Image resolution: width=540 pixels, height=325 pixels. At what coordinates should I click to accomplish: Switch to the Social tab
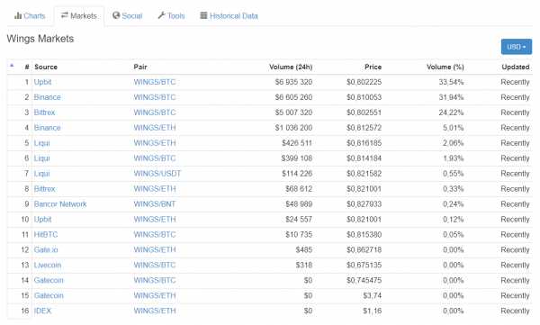coord(128,16)
